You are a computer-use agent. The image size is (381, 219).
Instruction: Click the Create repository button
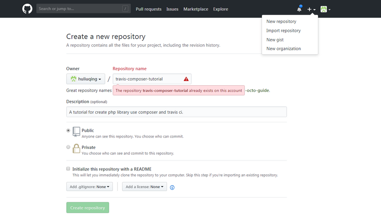(88, 208)
